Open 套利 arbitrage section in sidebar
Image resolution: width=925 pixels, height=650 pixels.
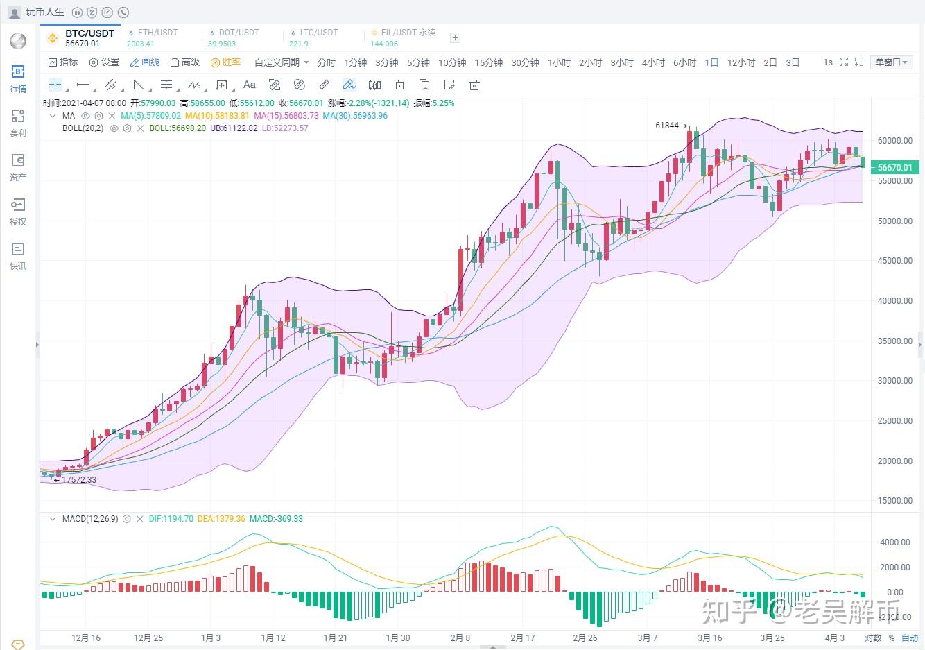click(18, 123)
